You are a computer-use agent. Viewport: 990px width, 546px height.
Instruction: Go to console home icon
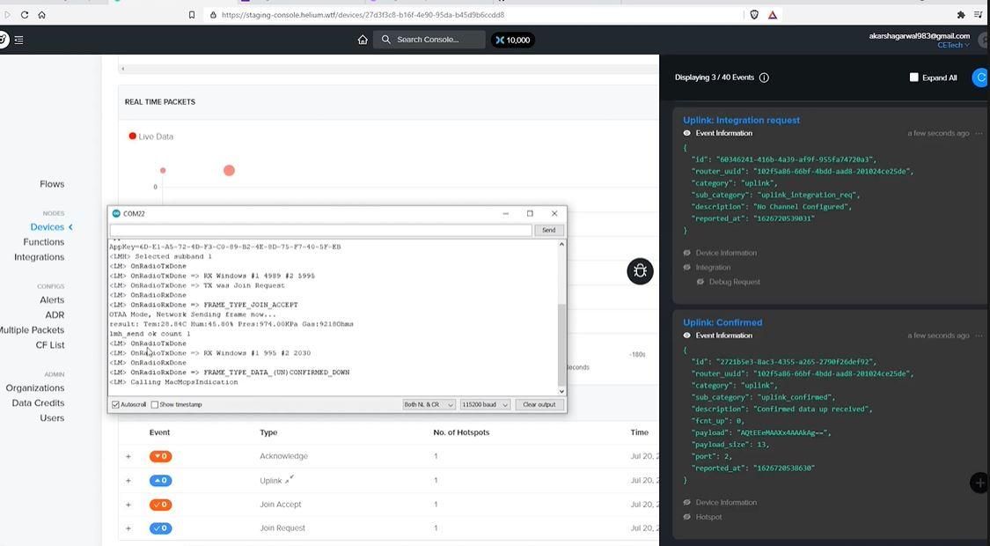(x=363, y=40)
